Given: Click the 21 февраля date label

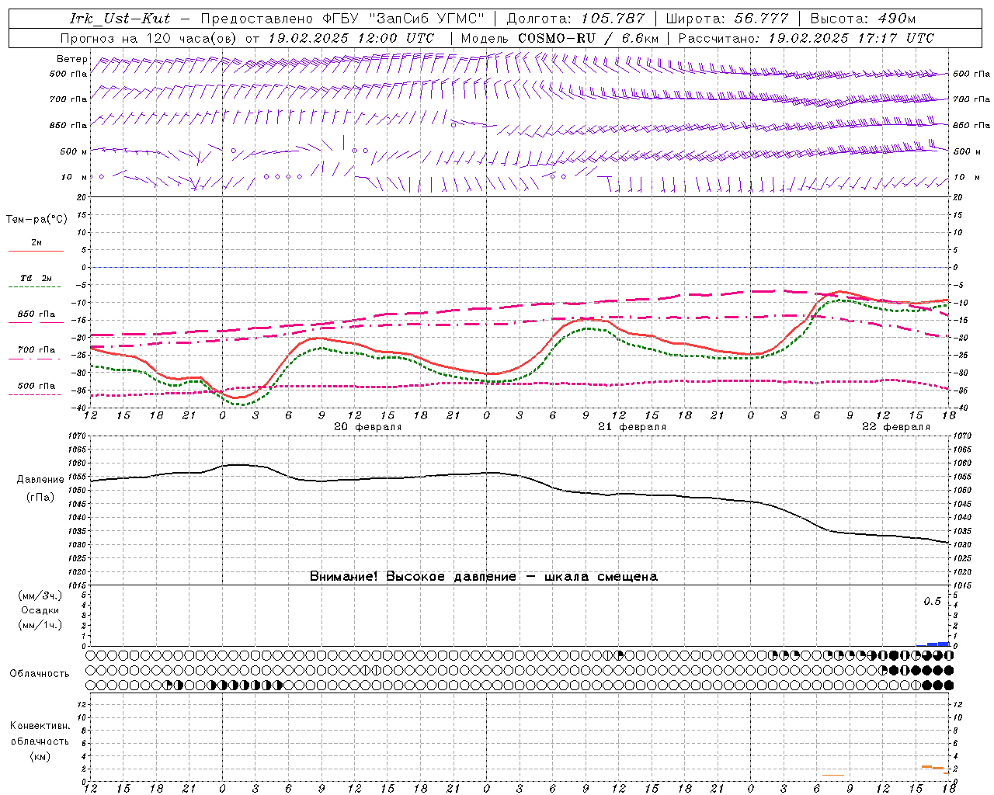Looking at the screenshot, I should click(x=631, y=427).
